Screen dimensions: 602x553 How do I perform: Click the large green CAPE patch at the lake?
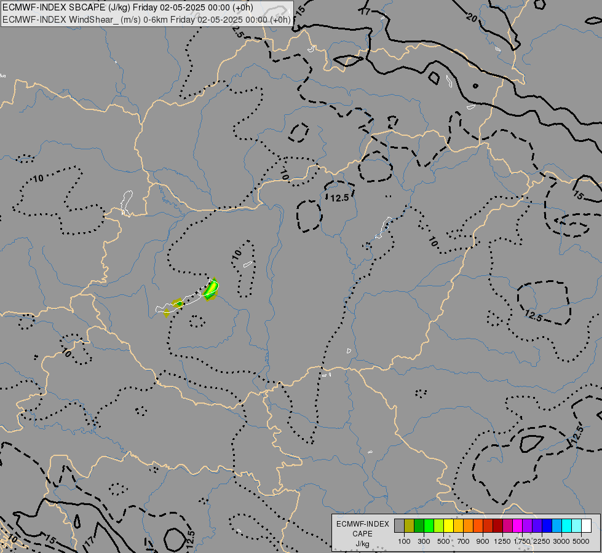pos(211,289)
